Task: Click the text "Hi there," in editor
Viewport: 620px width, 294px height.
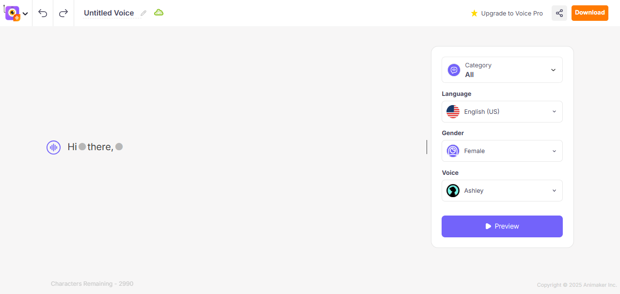Action: (x=100, y=147)
